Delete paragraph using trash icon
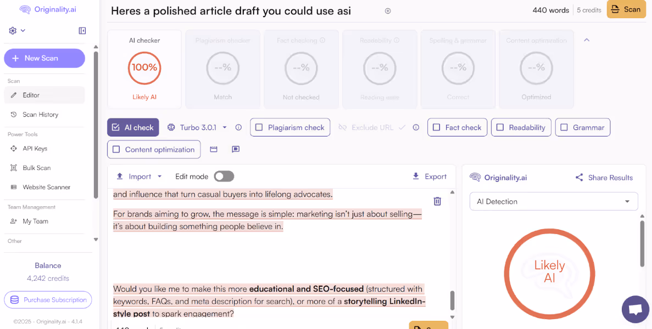 pyautogui.click(x=437, y=201)
